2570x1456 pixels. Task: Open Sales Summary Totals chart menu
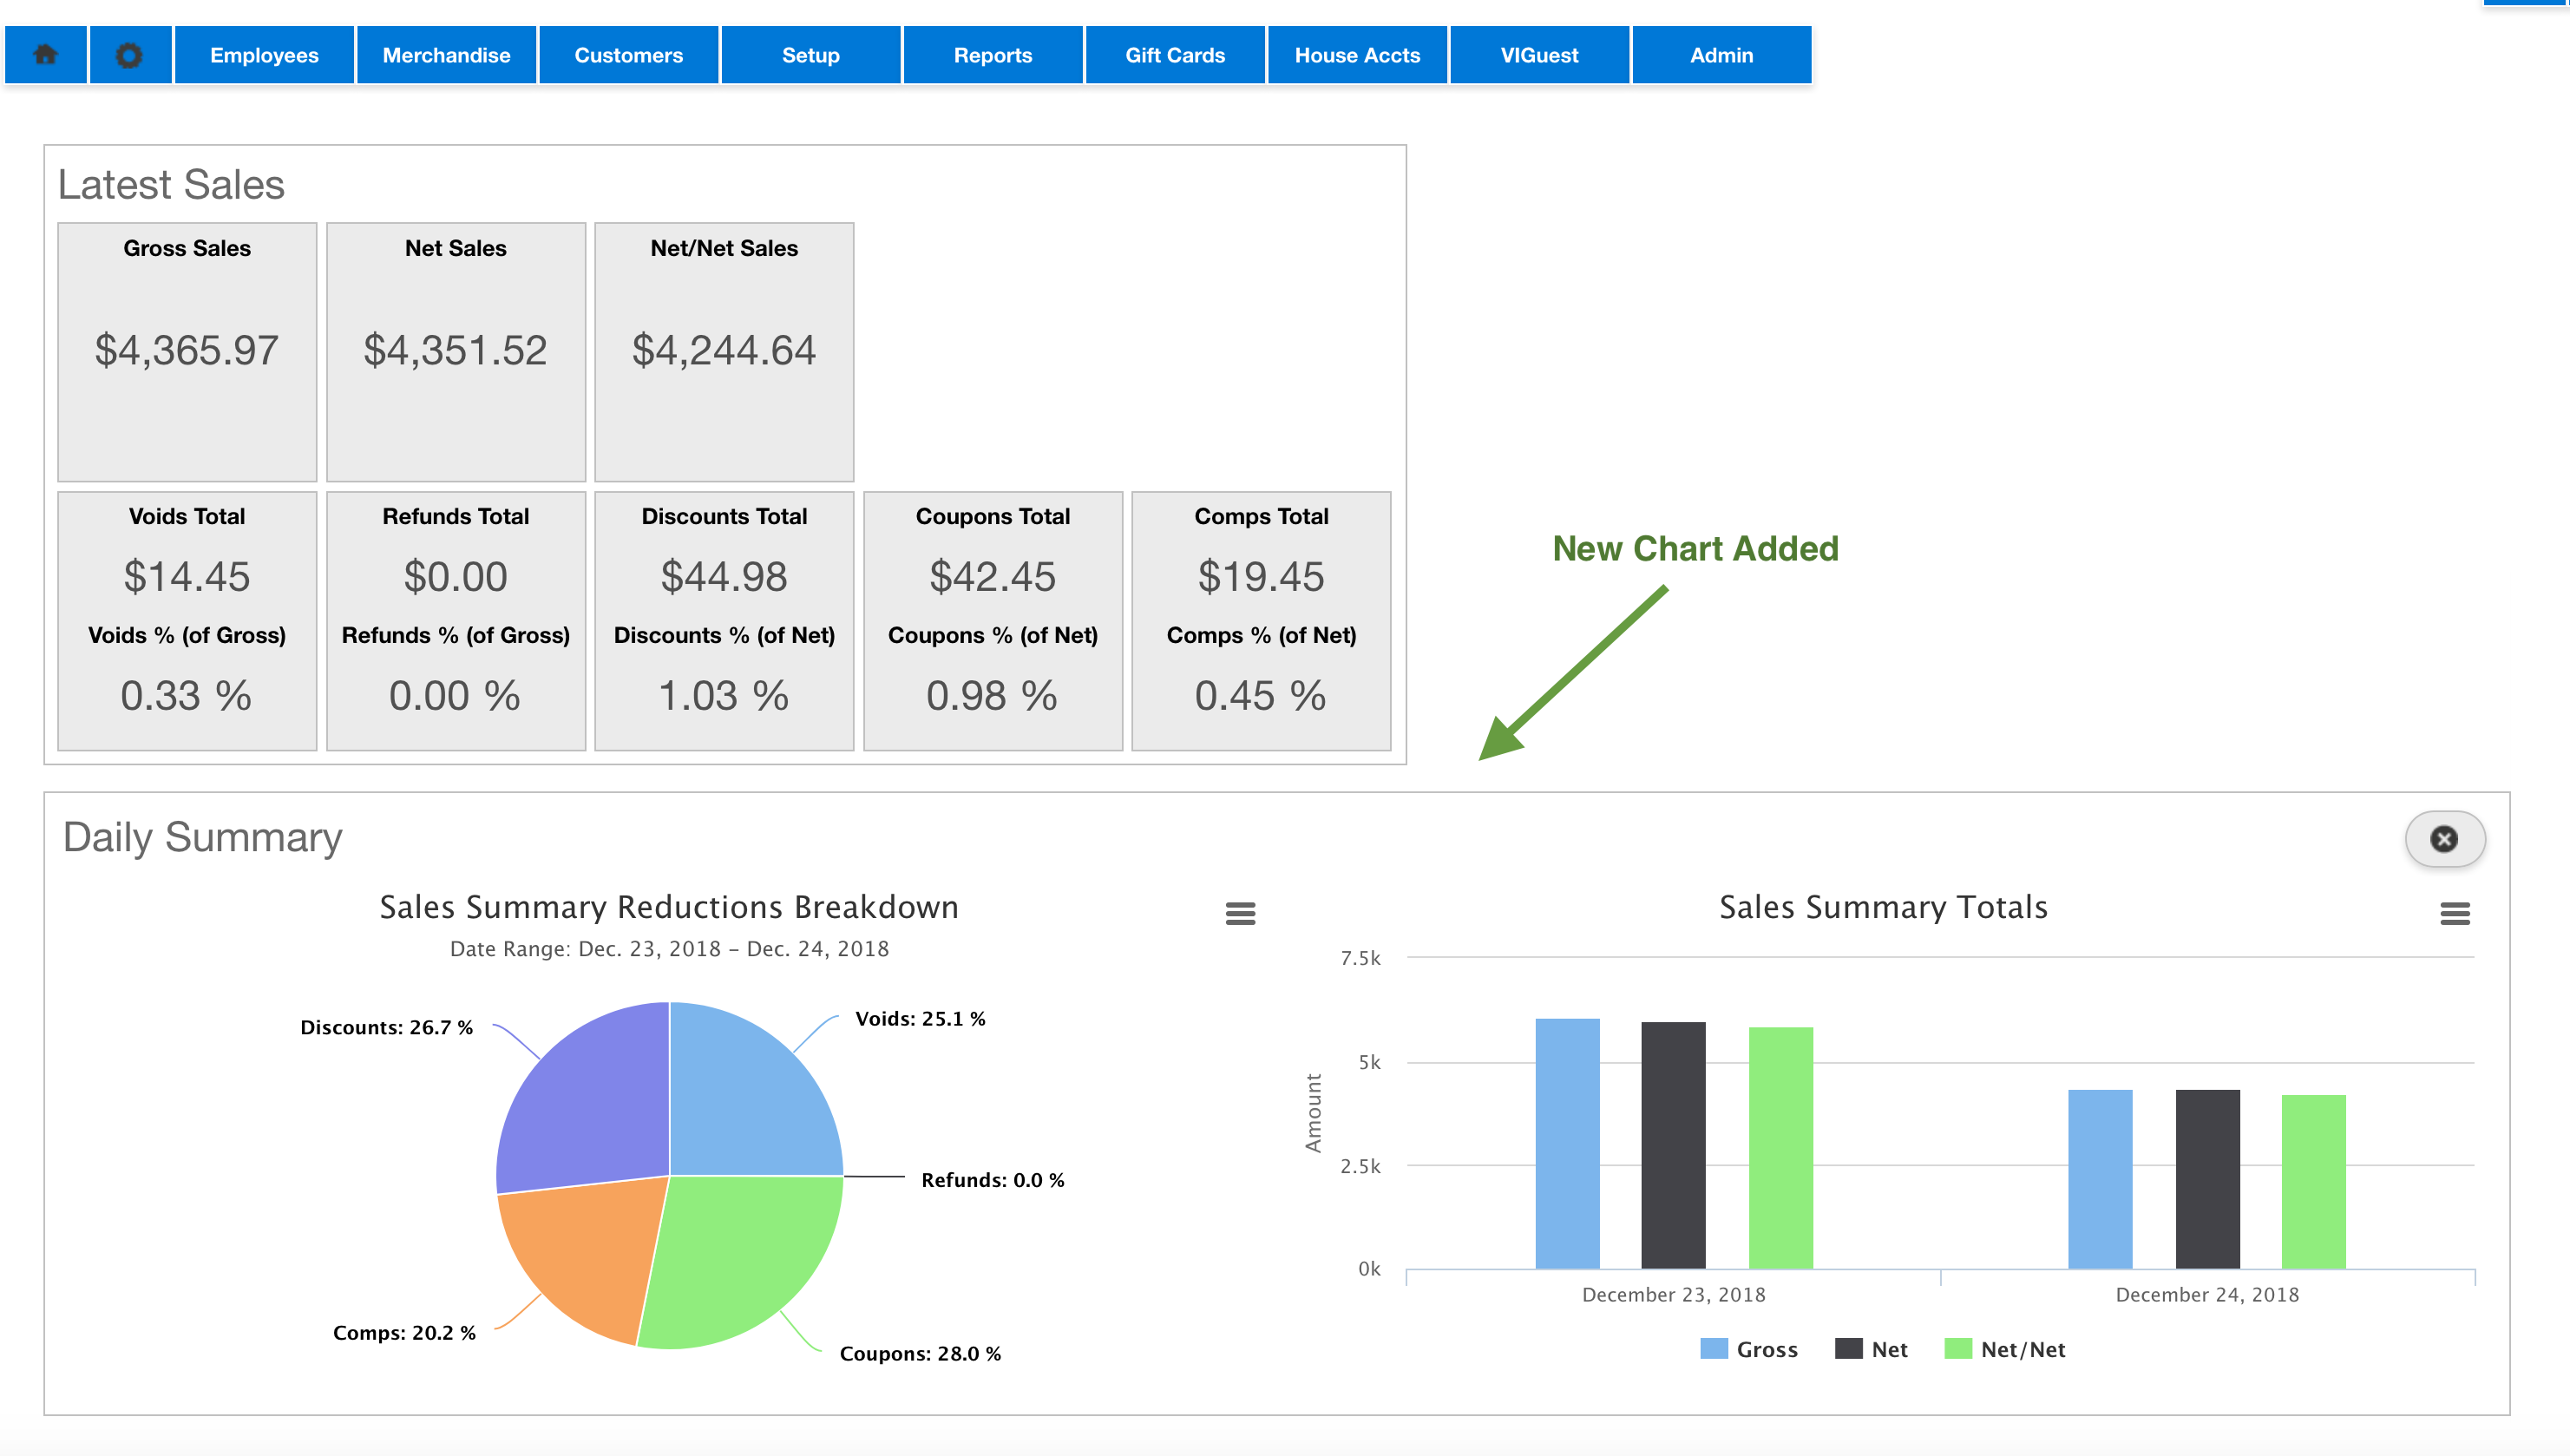(2455, 913)
